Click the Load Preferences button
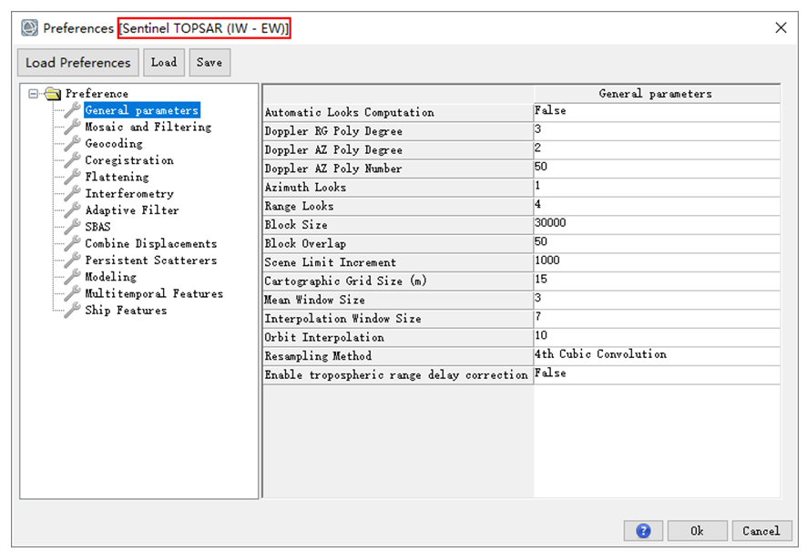Screen dimensions: 807x552 (x=78, y=62)
